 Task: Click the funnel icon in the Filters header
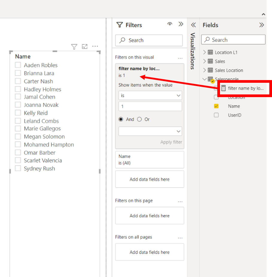pos(120,25)
